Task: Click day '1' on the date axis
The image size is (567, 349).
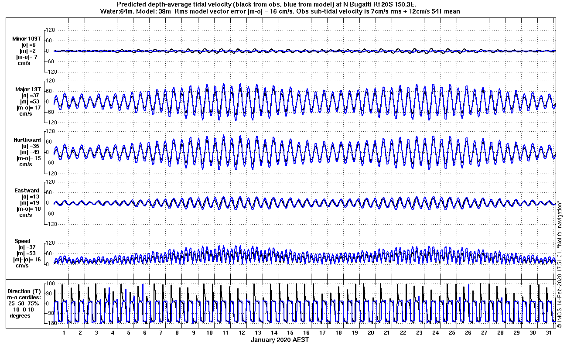Action: 64,332
